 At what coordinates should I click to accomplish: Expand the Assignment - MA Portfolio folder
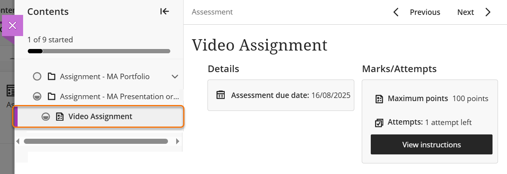(175, 77)
